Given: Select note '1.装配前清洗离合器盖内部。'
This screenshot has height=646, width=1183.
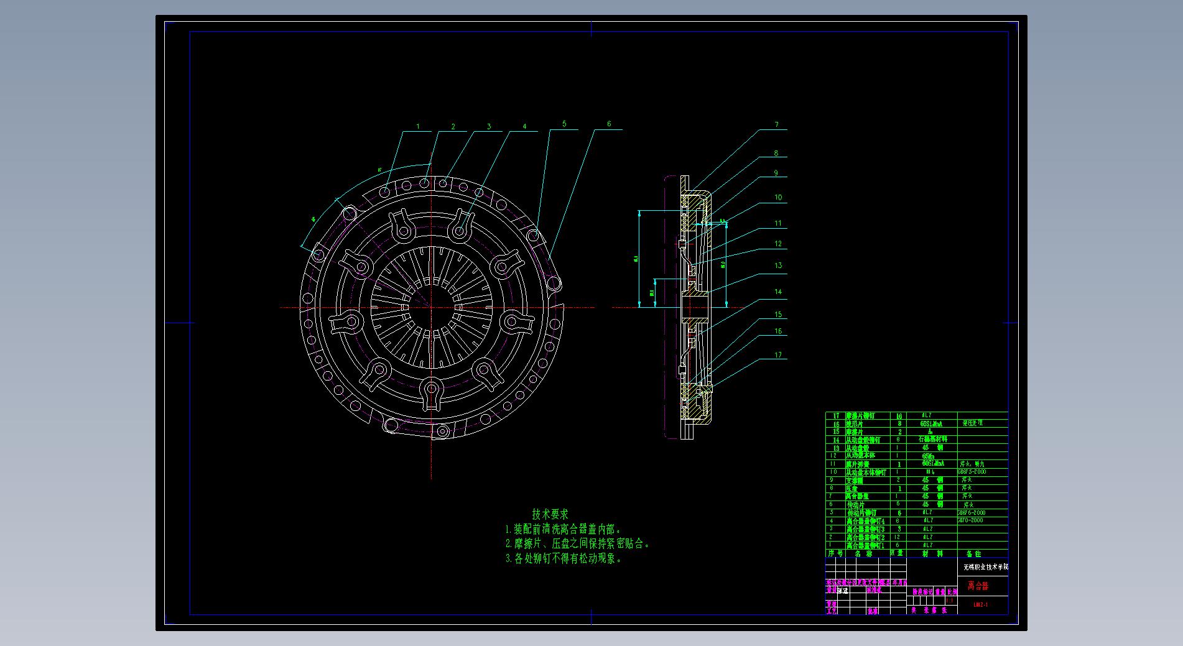Looking at the screenshot, I should point(564,530).
